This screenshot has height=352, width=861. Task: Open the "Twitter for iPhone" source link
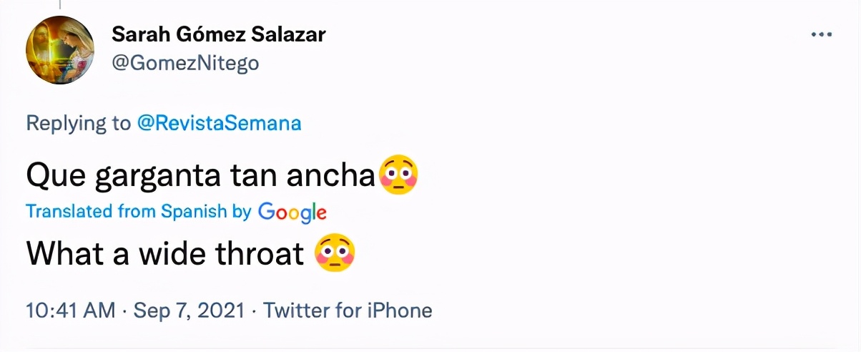point(348,311)
